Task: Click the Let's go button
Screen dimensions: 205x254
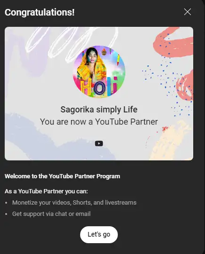Action: click(99, 235)
